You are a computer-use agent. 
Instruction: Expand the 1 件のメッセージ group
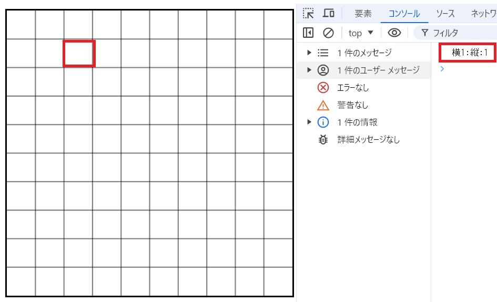click(x=309, y=53)
